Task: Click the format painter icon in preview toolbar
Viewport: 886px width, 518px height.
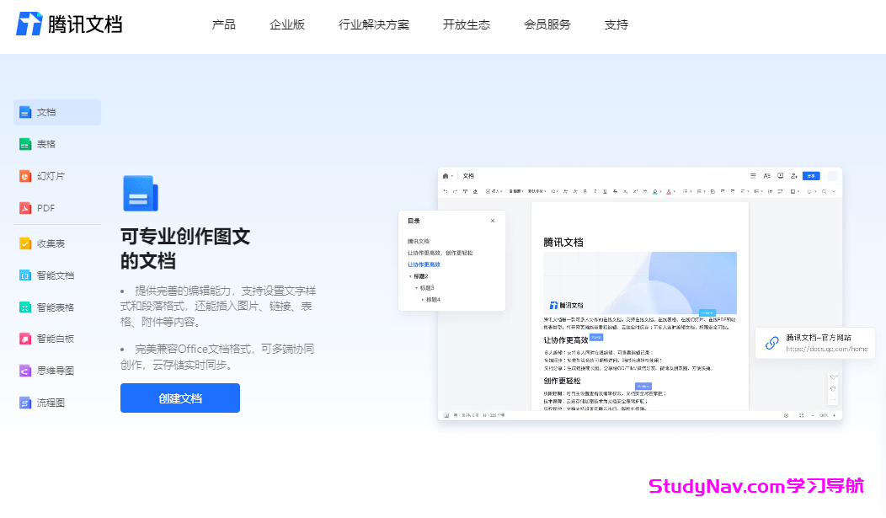Action: pos(465,191)
